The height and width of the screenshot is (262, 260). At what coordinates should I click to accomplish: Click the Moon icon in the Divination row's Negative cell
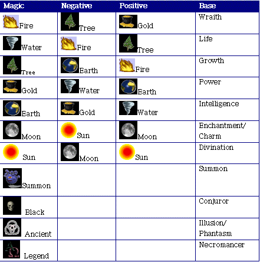click(70, 152)
